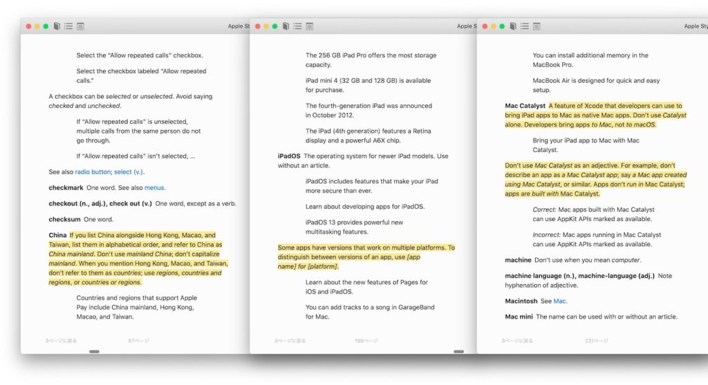
Task: Show table of contents in the left window
Action: [x=68, y=26]
